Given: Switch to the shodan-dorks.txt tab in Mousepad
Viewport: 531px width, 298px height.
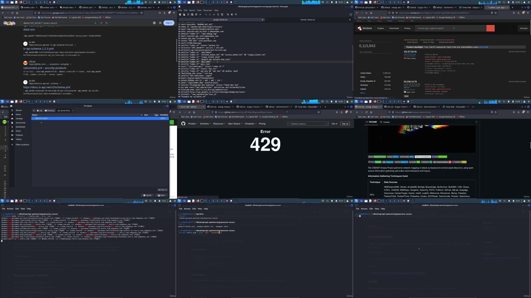Looking at the screenshot, I should click(x=308, y=20).
